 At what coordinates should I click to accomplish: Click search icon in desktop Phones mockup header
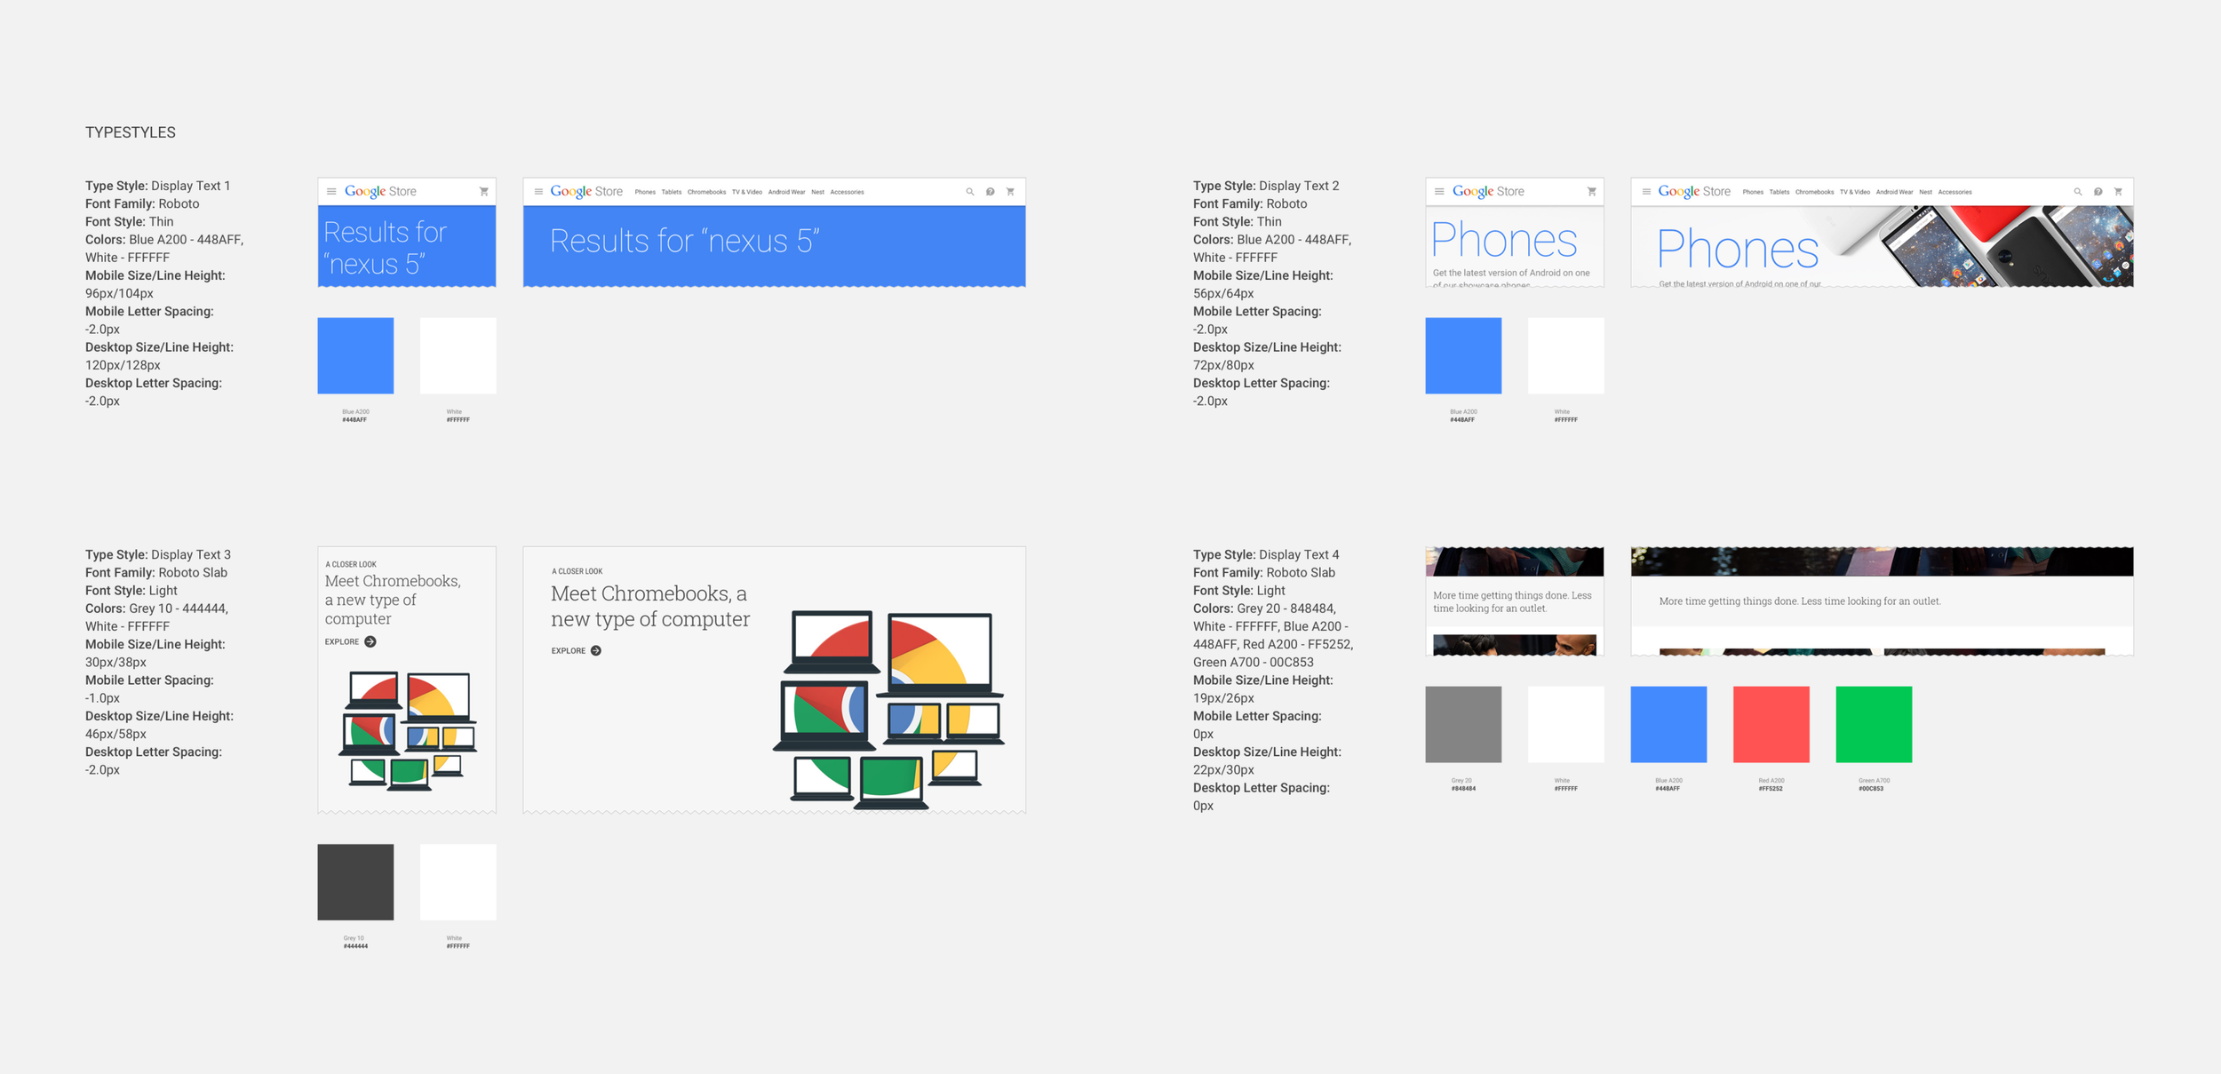coord(2078,192)
